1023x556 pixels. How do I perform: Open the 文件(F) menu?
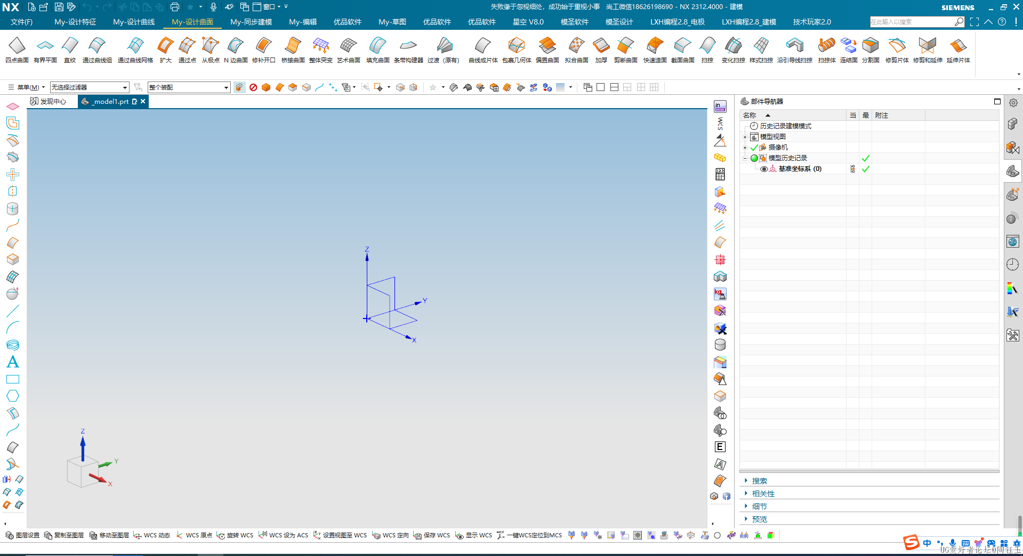(x=21, y=22)
